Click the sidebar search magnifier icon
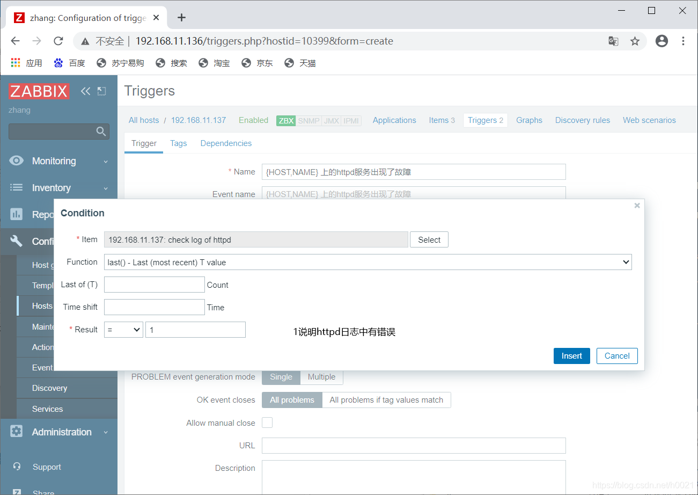Screen dimensions: 698x495 click(100, 131)
